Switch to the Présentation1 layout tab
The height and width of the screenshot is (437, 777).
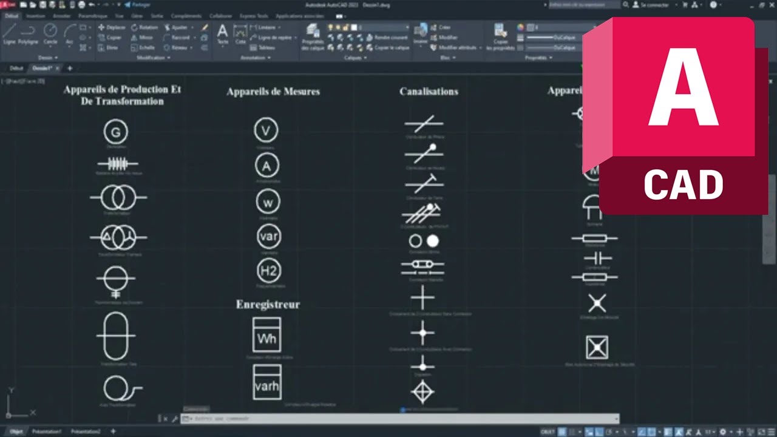pos(47,432)
